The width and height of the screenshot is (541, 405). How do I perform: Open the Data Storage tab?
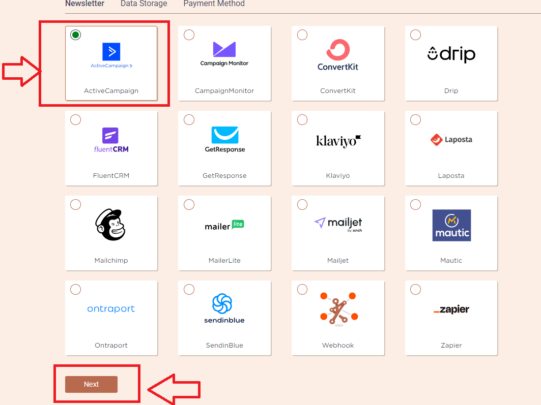click(x=144, y=4)
